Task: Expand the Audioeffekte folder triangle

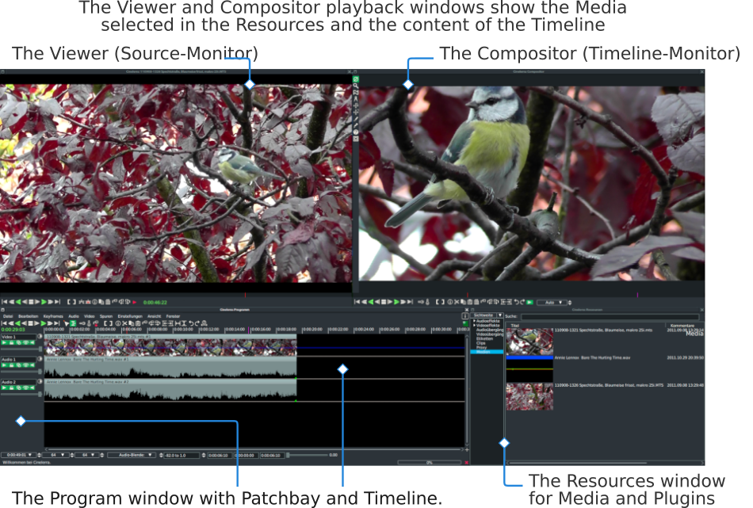Action: (x=474, y=321)
